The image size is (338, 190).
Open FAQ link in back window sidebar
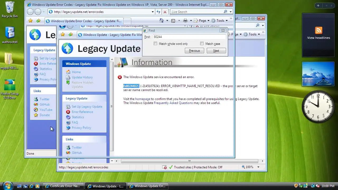point(75,122)
